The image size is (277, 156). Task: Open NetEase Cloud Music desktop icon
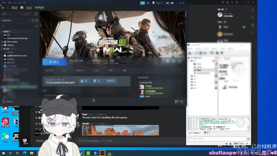(6, 122)
